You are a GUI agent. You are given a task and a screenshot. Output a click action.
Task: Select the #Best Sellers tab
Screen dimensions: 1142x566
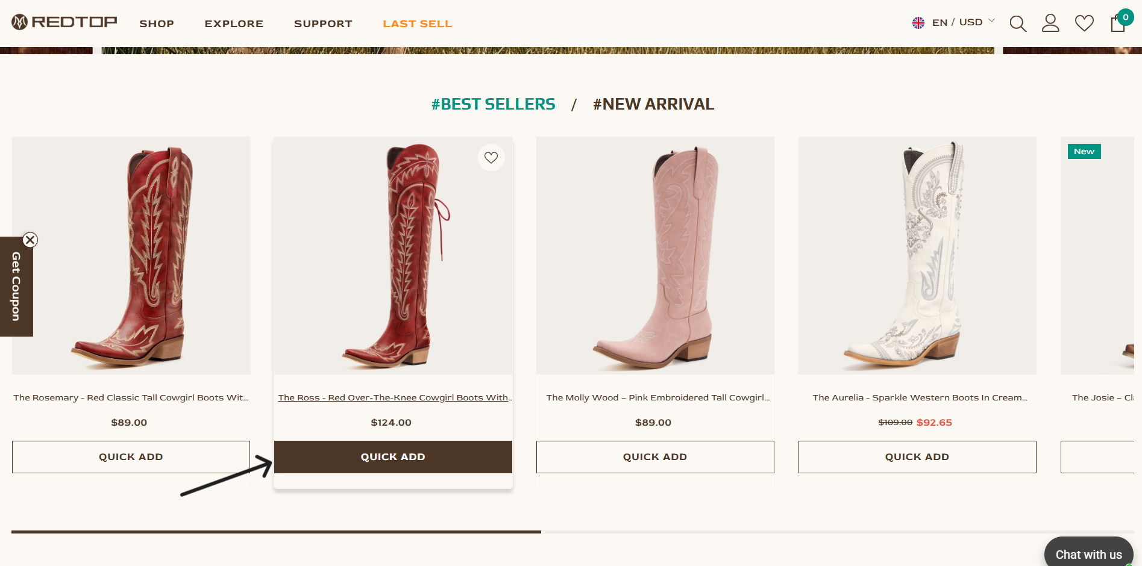pyautogui.click(x=493, y=104)
